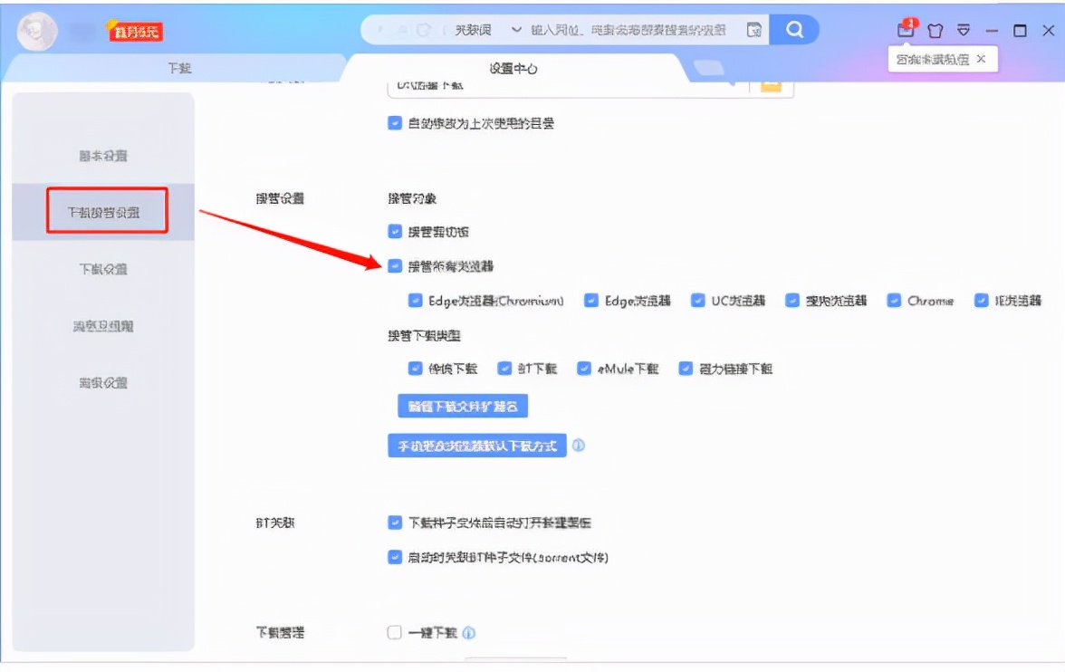Click the phone scan default download method button
Viewport: 1065px width, 672px height.
[478, 445]
